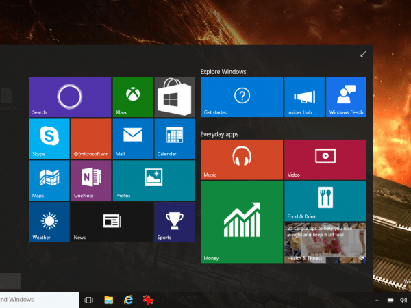
Task: Click the Get started tile
Action: 242,97
